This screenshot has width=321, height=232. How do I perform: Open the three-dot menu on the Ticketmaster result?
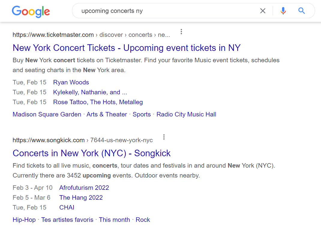pos(181,31)
